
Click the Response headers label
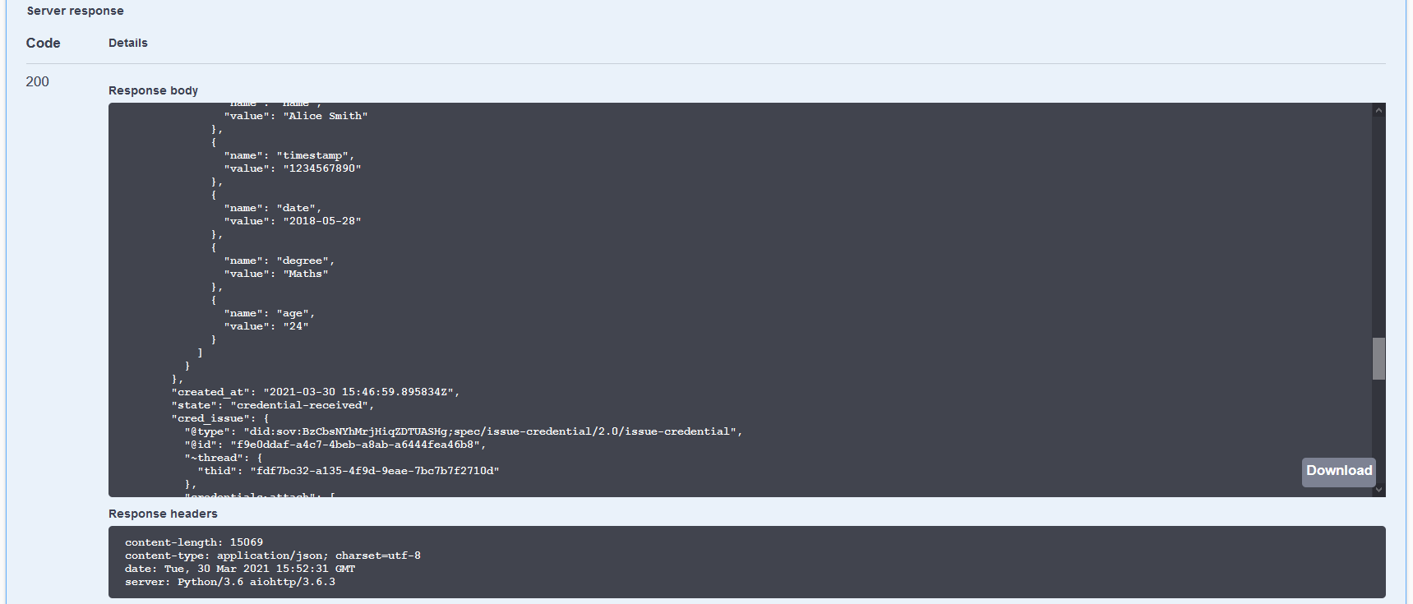point(163,514)
